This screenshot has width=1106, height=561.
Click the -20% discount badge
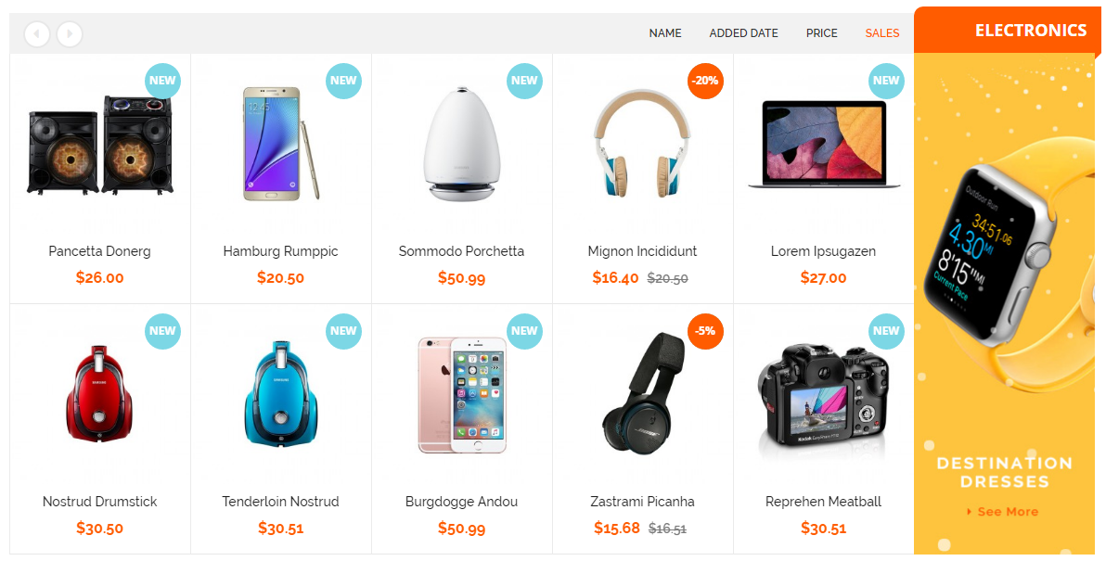[705, 81]
